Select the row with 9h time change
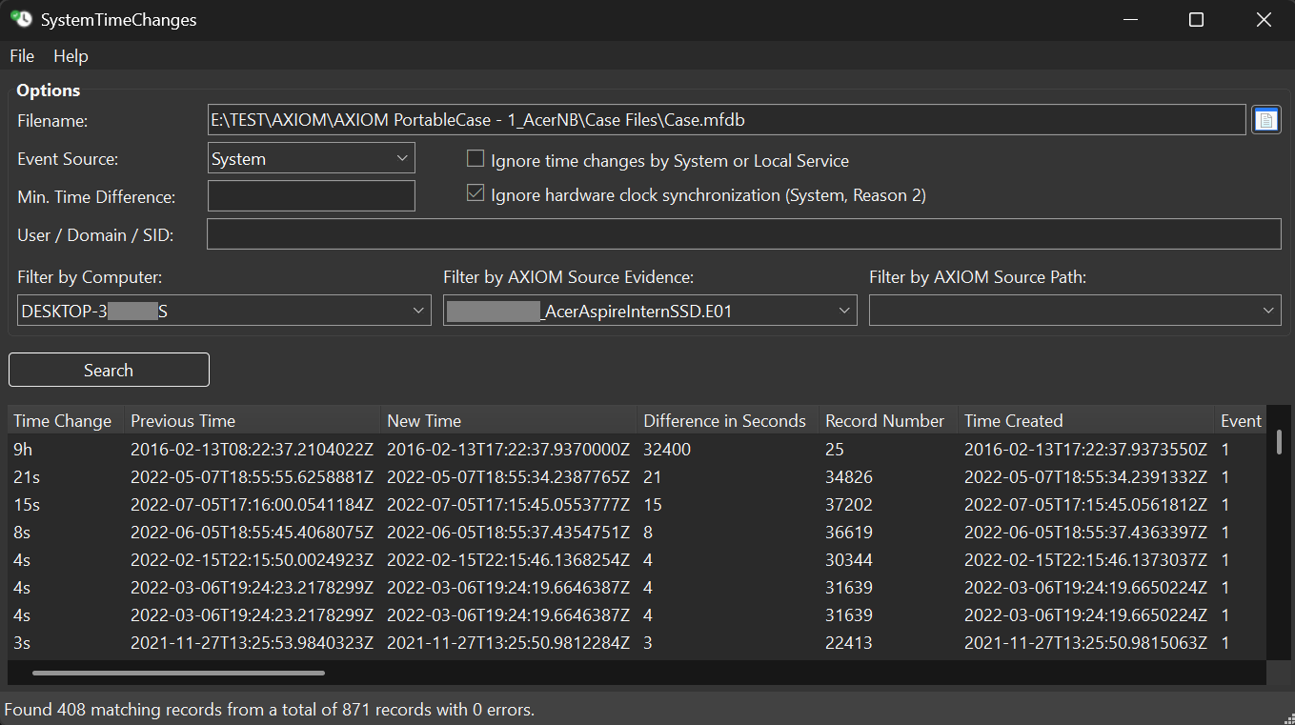Image resolution: width=1295 pixels, height=725 pixels. (637, 449)
